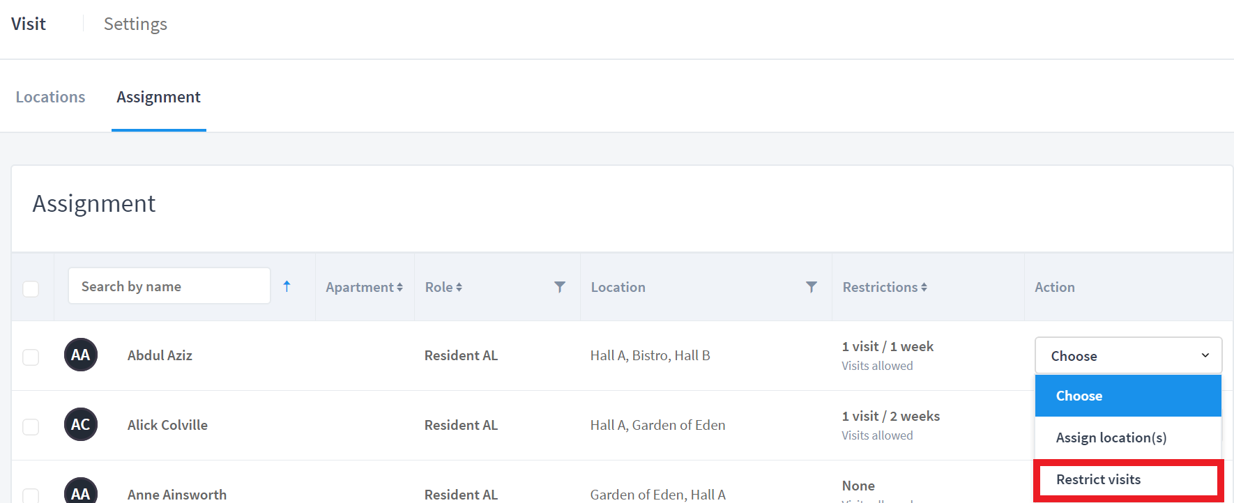Viewport: 1234px width, 503px height.
Task: Click Resident AL role for Abdul Aziz
Action: [x=461, y=355]
